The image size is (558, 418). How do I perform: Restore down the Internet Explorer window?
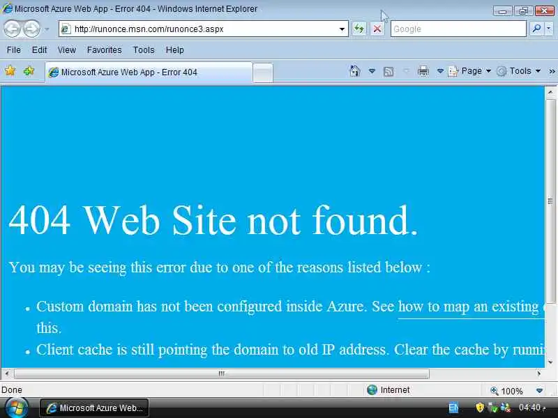(523, 11)
